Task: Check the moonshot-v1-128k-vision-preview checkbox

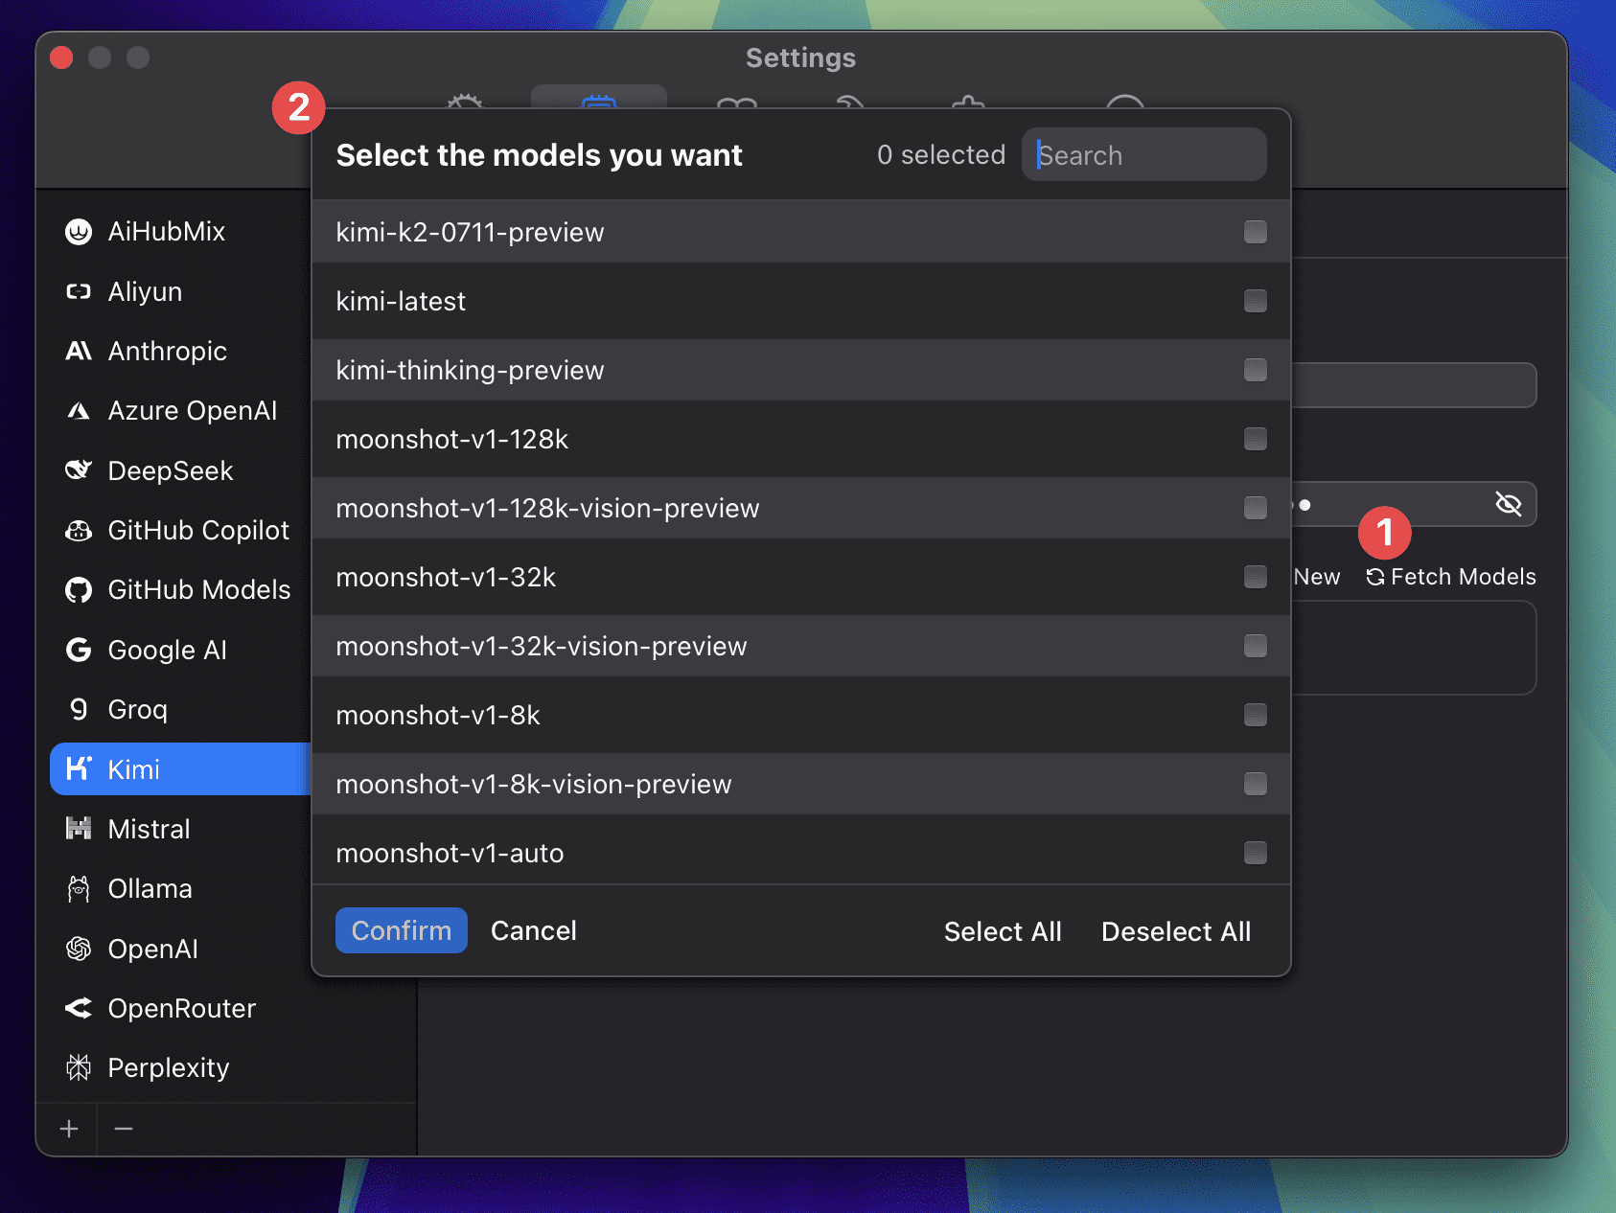Action: [x=1256, y=508]
